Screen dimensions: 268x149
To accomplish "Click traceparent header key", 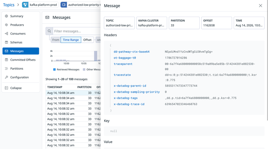I will (x=123, y=64).
